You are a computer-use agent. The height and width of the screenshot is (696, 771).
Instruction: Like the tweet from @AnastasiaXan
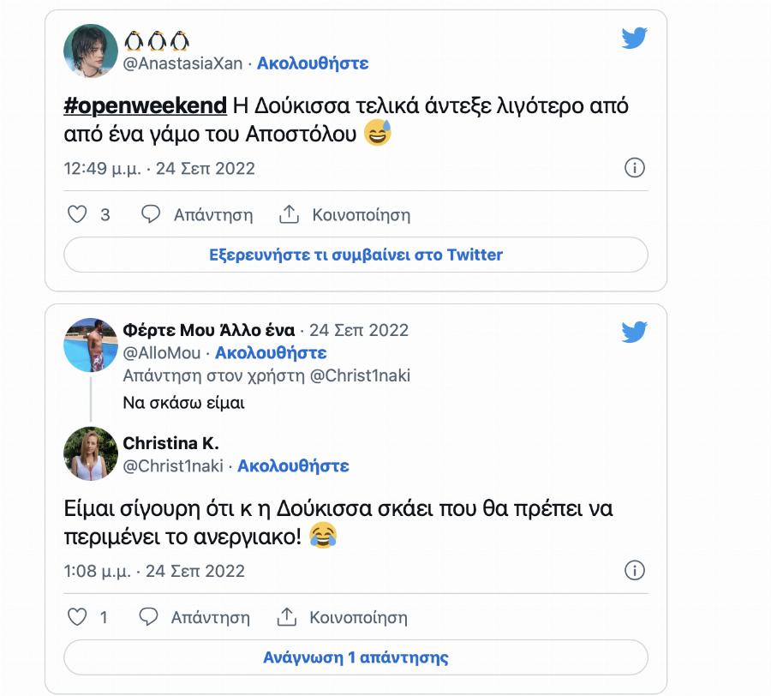(76, 215)
